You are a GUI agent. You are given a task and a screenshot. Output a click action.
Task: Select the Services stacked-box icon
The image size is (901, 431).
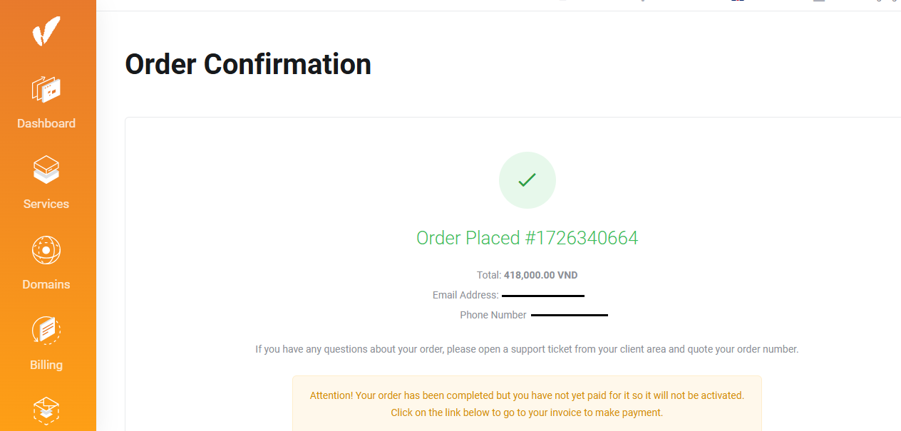(46, 170)
